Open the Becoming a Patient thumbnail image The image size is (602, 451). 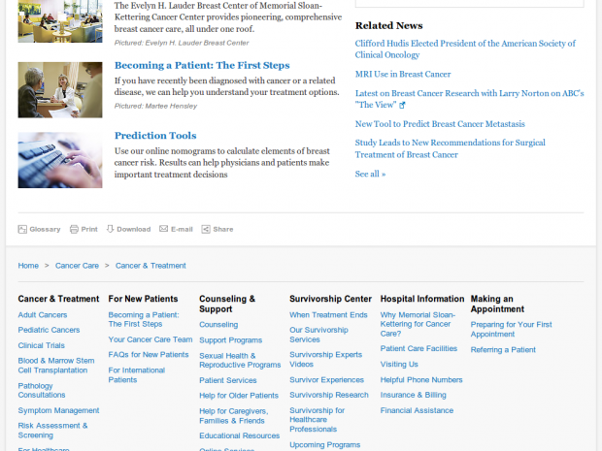60,90
